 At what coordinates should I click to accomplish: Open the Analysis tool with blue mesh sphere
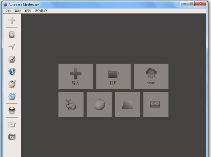coord(12,96)
